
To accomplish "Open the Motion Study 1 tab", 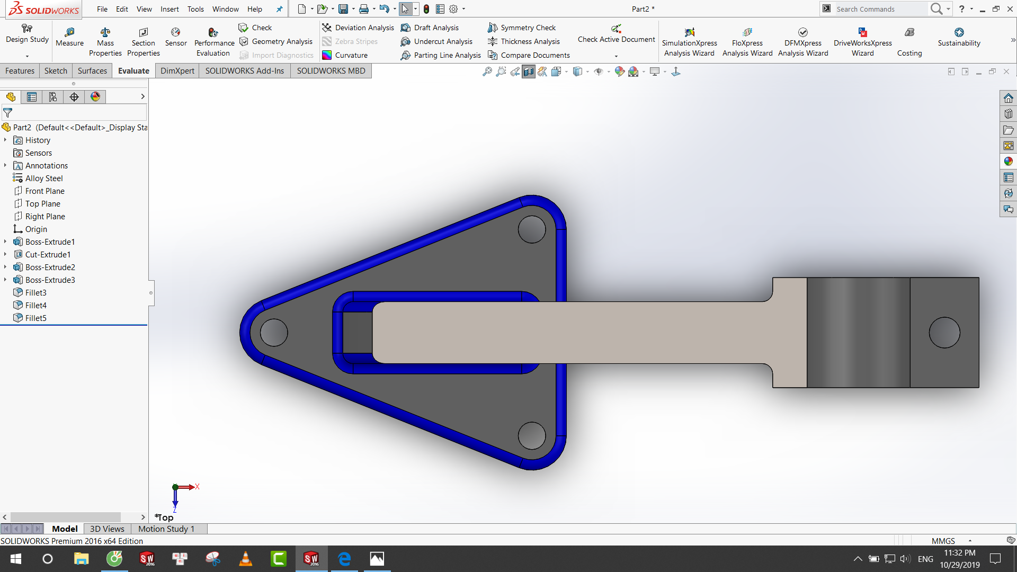I will tap(166, 529).
